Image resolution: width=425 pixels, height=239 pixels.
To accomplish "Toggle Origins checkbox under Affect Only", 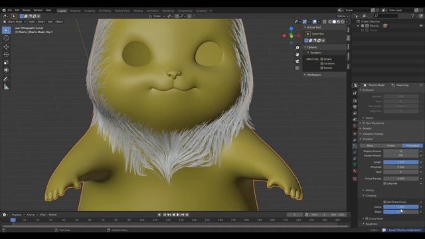I will [322, 59].
